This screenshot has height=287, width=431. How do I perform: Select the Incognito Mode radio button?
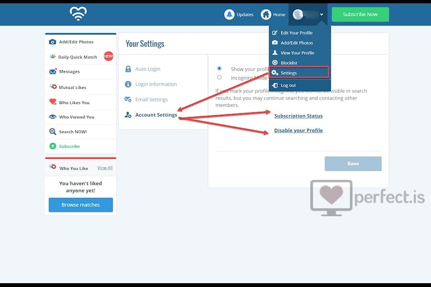click(219, 77)
